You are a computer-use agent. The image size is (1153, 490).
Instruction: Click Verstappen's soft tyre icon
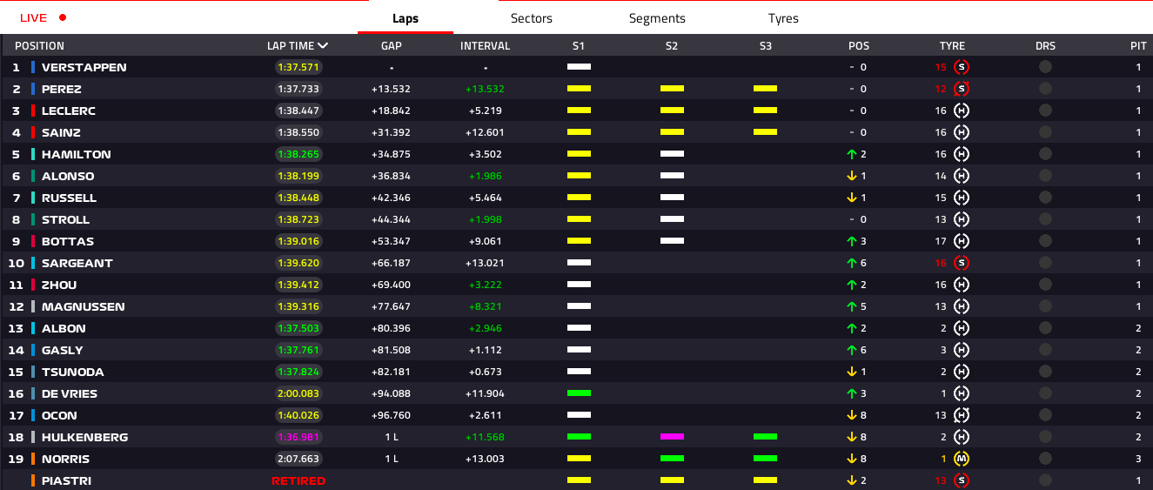962,67
